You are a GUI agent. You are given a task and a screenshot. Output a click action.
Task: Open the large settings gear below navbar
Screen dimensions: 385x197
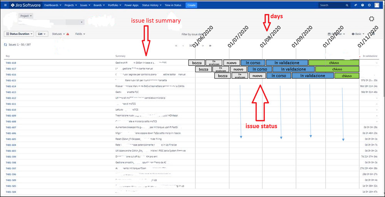coord(372,19)
